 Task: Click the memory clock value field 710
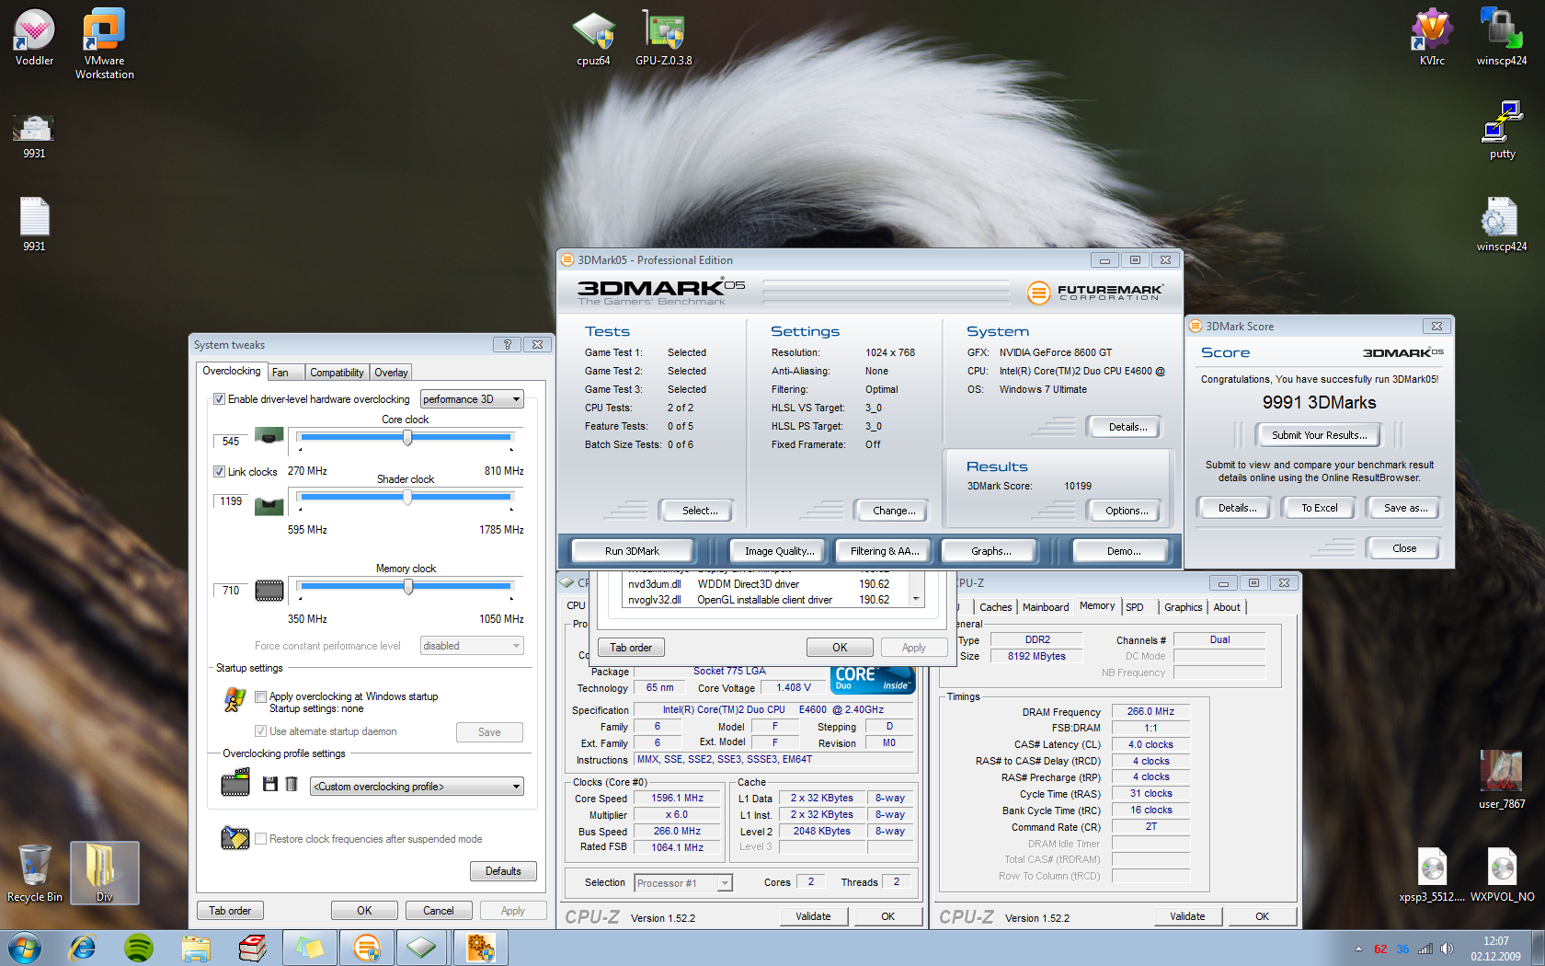(x=231, y=591)
